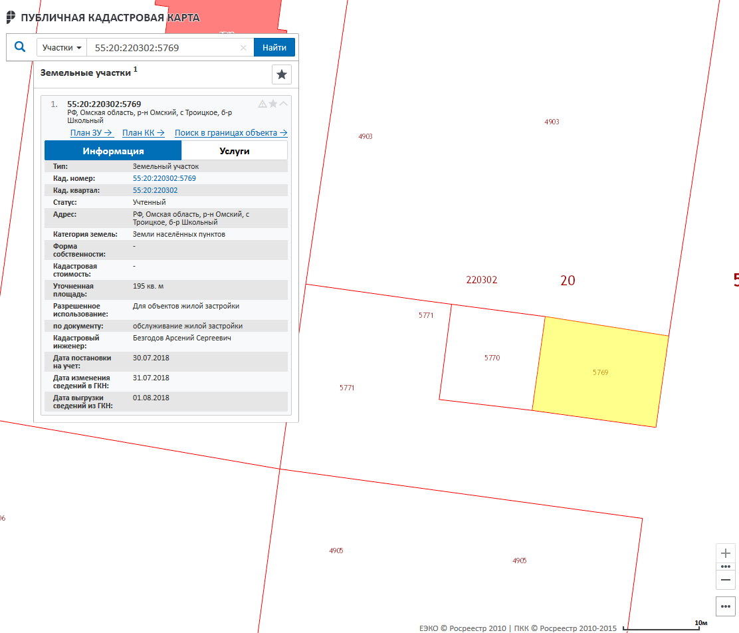Click the cadastral number search input field
Screen dimensions: 739x633
coord(165,48)
